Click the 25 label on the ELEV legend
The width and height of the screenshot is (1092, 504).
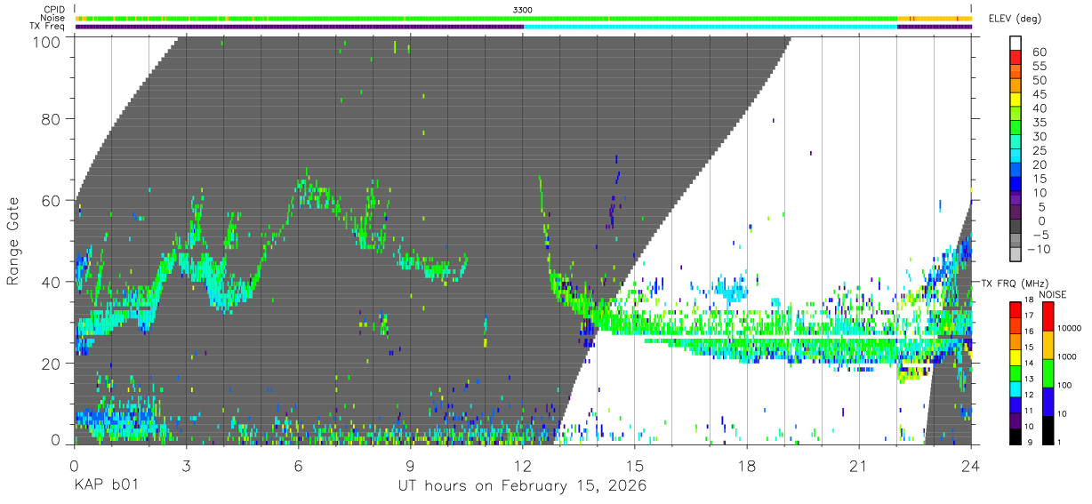pyautogui.click(x=1038, y=151)
